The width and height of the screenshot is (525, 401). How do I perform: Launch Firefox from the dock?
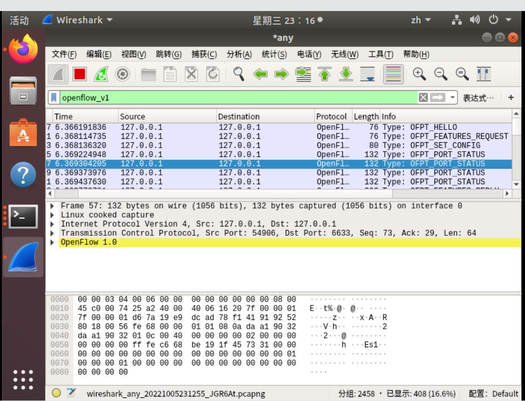coord(23,50)
